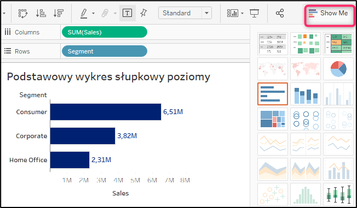Select the scatter plot chart type
This screenshot has width=357, height=208.
pos(273,194)
